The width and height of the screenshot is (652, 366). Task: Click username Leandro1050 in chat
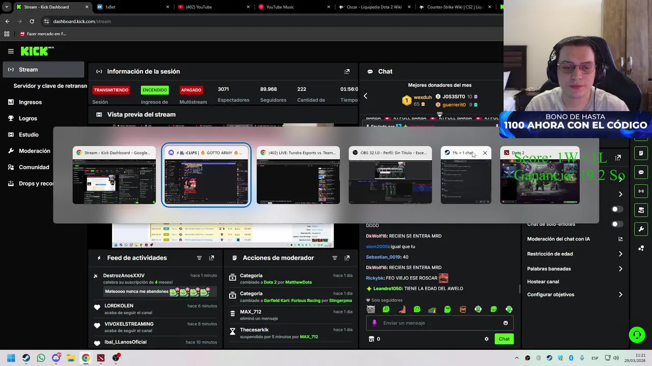[388, 289]
